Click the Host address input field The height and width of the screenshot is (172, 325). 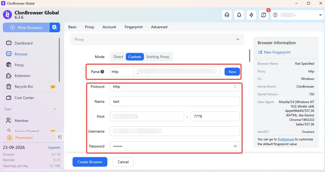point(147,116)
